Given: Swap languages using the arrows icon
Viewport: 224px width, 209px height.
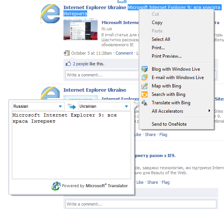Looking at the screenshot, I should pyautogui.click(x=71, y=106).
